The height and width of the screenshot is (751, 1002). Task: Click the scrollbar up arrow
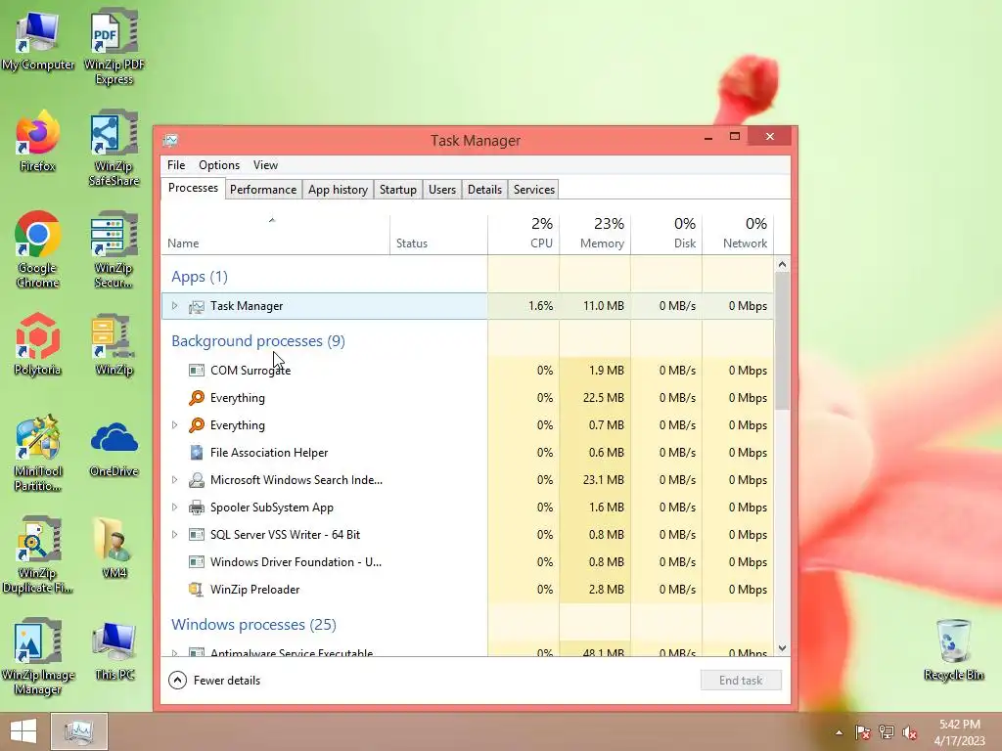782,264
